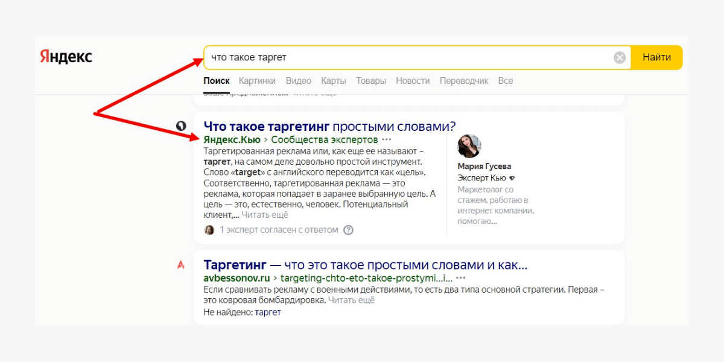Open Мария Гусева's profile photo
Viewport: 724px width, 362px height.
point(469,146)
